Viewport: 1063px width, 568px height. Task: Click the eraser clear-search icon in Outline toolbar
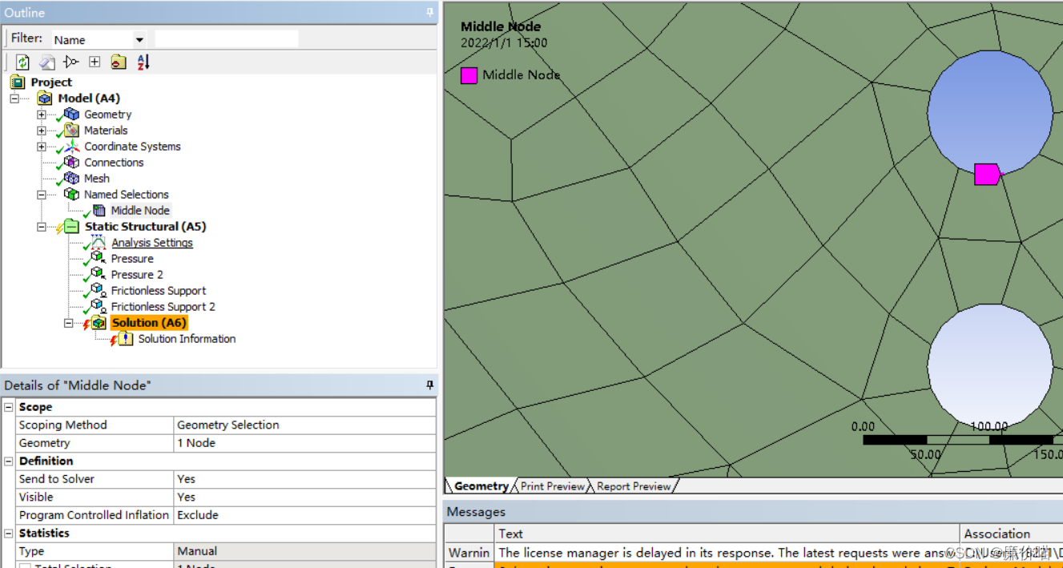(x=47, y=62)
